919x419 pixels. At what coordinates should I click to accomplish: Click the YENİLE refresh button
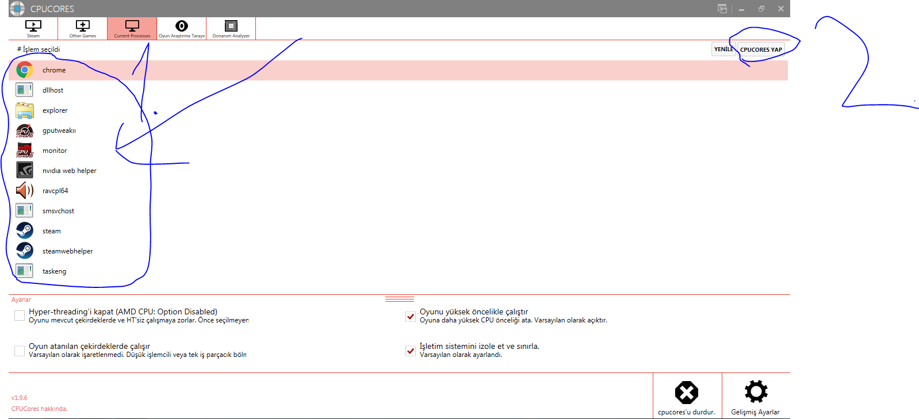(x=724, y=49)
